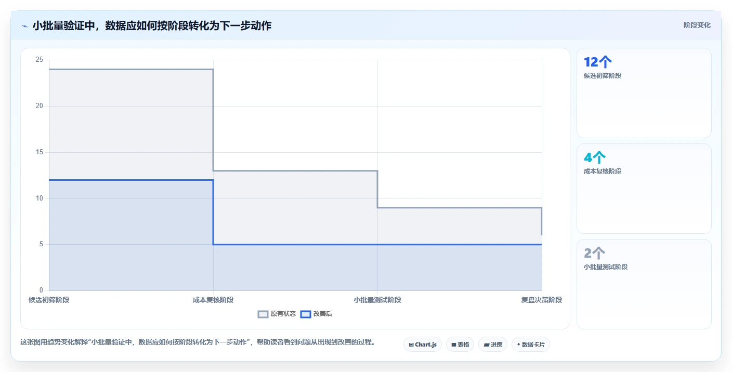Open the 4个 成本复核阶段 card
The width and height of the screenshot is (732, 372).
pos(644,189)
